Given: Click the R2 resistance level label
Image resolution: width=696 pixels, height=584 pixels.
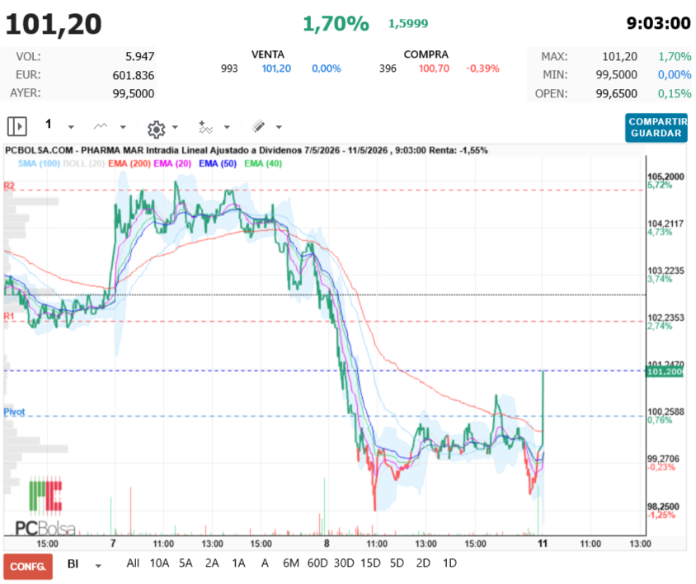Looking at the screenshot, I should [x=9, y=186].
